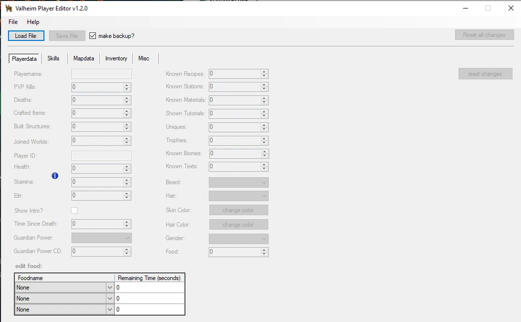Image resolution: width=521 pixels, height=322 pixels.
Task: Click the Load File button
Action: click(x=26, y=36)
